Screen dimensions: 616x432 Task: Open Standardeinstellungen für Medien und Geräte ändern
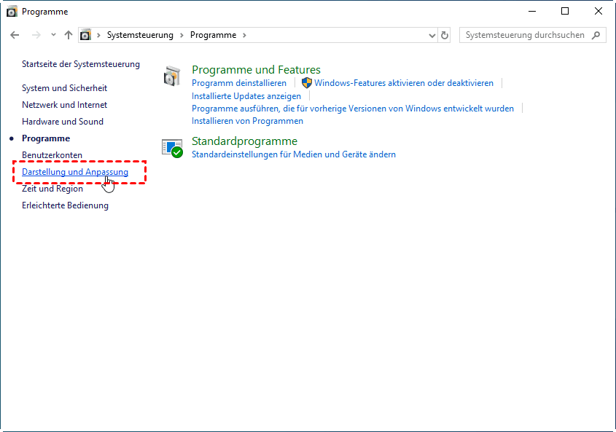[294, 154]
